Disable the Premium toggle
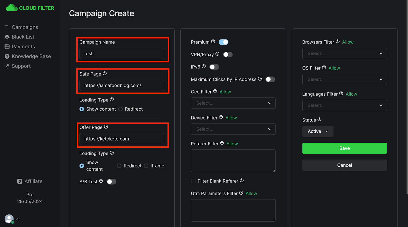 point(223,42)
